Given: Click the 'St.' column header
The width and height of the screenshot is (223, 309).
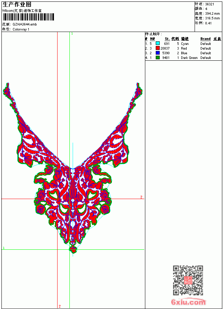Looking at the screenshot, I should point(167,39).
